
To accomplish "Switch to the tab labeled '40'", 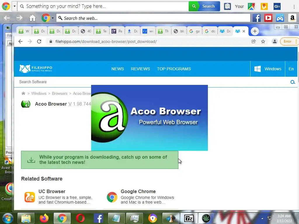I will tap(86, 31).
